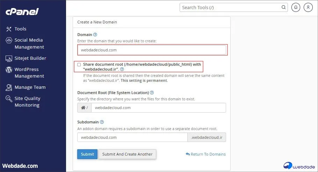
Task: Open WordPress Management
Action: [x=29, y=73]
